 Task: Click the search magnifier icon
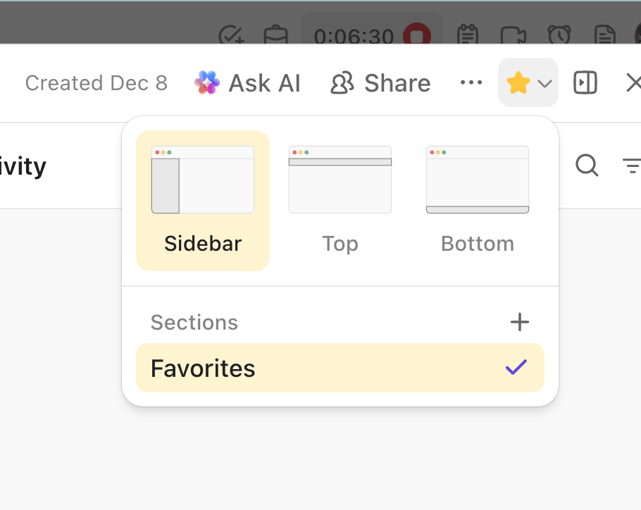pyautogui.click(x=587, y=166)
